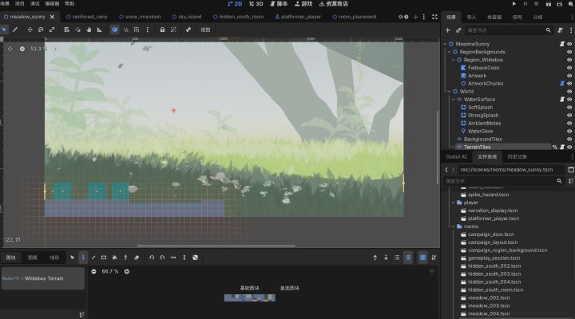The width and height of the screenshot is (575, 319).
Task: Select the Scale Mode tool
Action: coord(52,30)
